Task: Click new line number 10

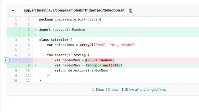Action: coord(28,70)
